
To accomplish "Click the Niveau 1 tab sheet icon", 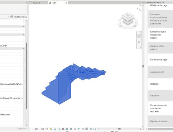I will click(x=30, y=3).
